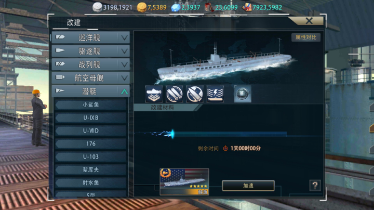Expand the 战列舰 category
Image resolution: width=374 pixels, height=210 pixels.
[90, 64]
